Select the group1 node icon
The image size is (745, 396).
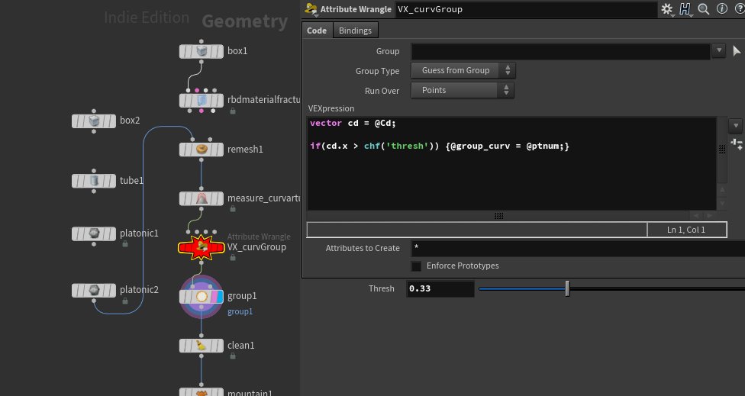[x=202, y=297]
